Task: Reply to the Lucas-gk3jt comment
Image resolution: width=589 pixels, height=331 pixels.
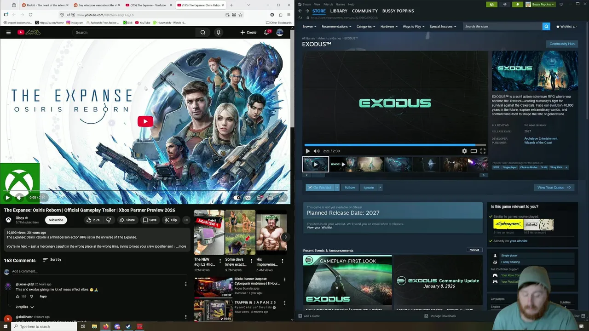Action: [x=43, y=297]
